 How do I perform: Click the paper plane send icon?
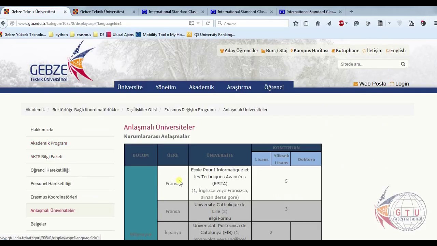click(329, 23)
